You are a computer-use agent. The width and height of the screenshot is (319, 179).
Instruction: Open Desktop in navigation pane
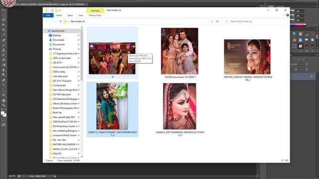click(x=57, y=35)
